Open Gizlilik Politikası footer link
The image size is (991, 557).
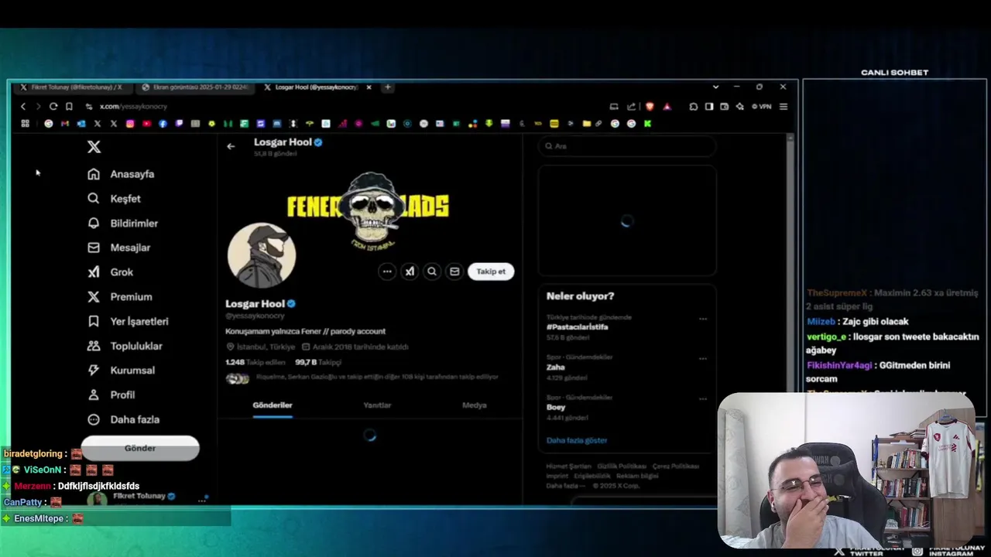click(x=622, y=466)
